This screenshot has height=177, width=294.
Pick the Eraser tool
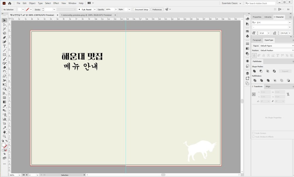point(4,67)
